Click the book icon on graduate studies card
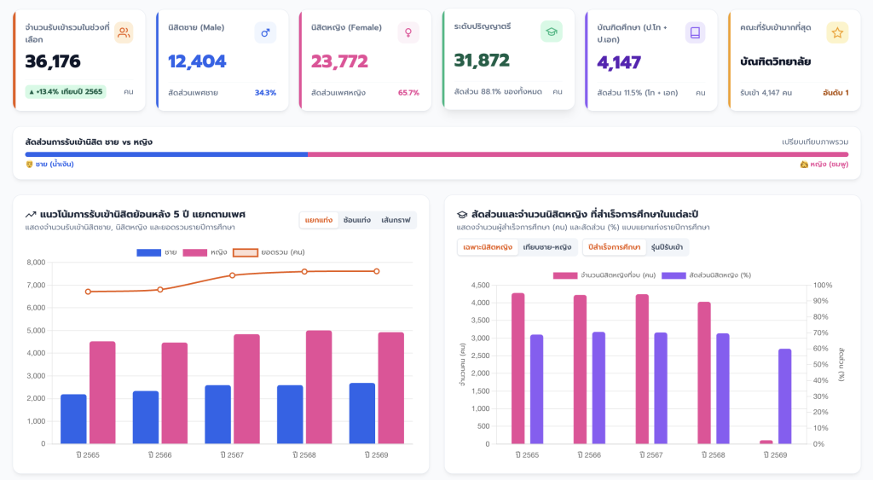This screenshot has height=480, width=873. pyautogui.click(x=695, y=33)
